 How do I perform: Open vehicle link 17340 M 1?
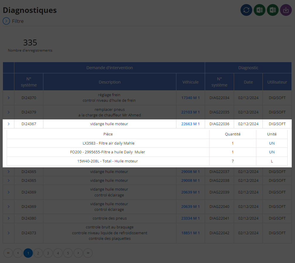190,98
